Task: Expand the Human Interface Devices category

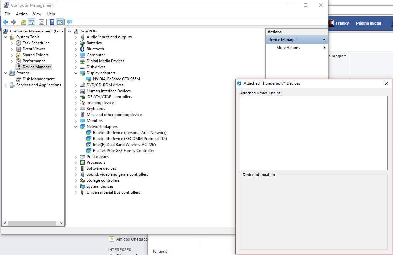Action: [76, 91]
